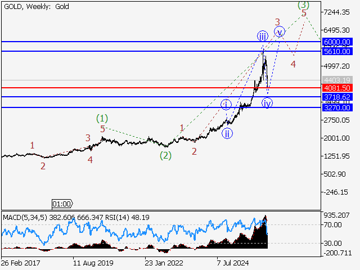Select the circled wave i marker
Screen dimensions: 360x270
pyautogui.click(x=226, y=104)
